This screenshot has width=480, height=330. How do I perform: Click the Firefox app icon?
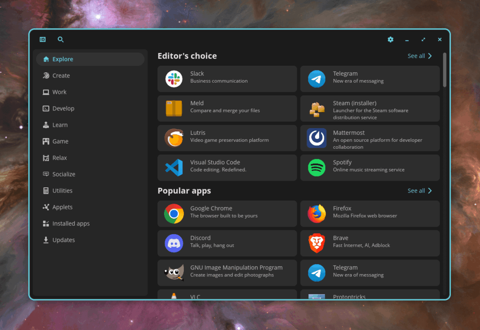tap(316, 214)
